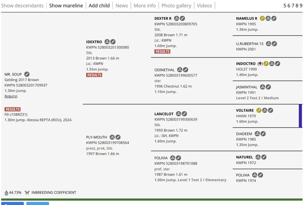The width and height of the screenshot is (307, 205).
Task: Open the Rider(s) link under MR. SOUP
Action: [x=11, y=96]
